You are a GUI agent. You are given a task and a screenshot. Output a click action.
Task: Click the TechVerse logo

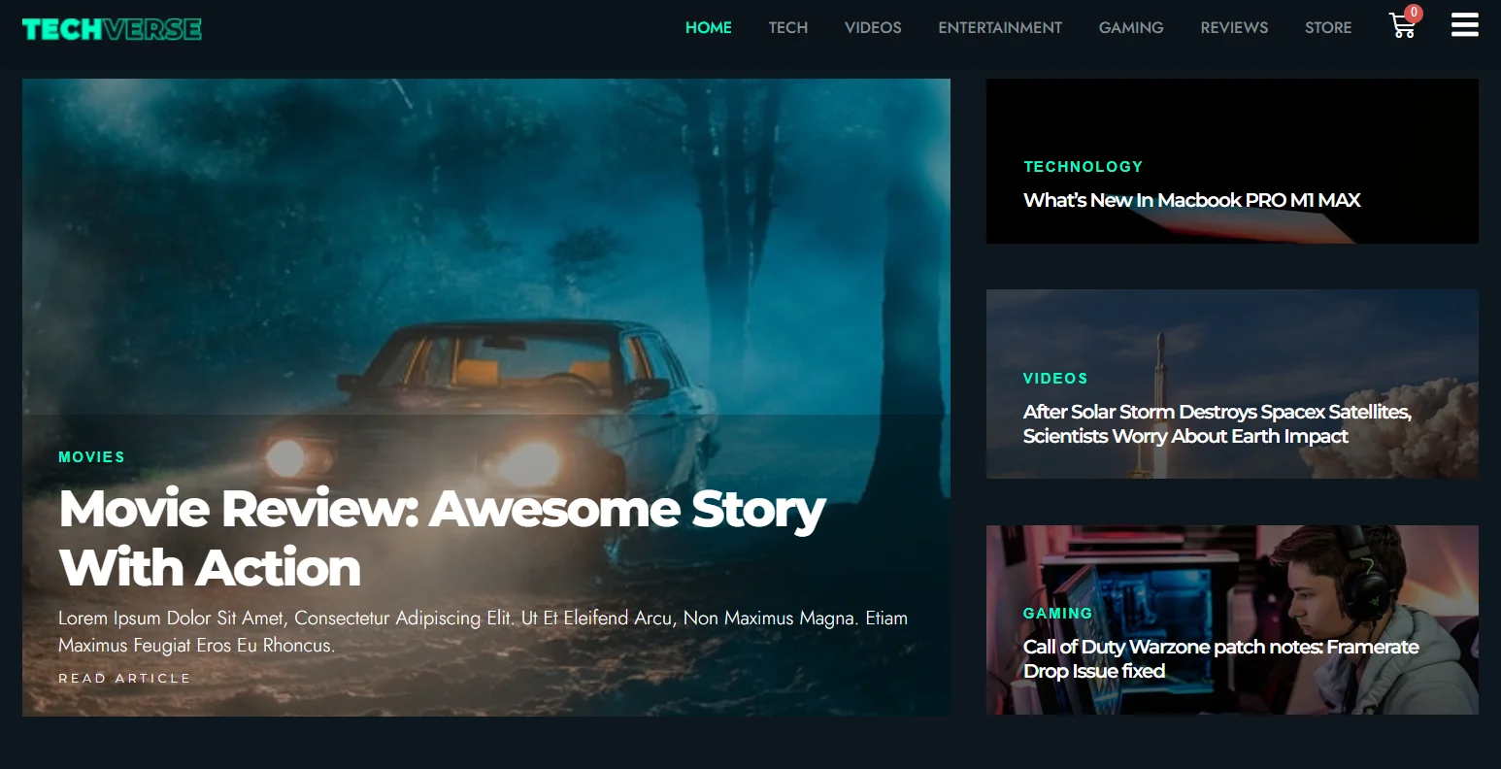(112, 29)
